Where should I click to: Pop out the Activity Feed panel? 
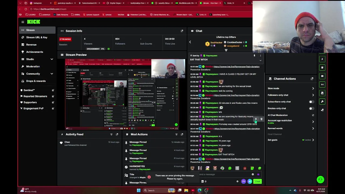[117, 134]
